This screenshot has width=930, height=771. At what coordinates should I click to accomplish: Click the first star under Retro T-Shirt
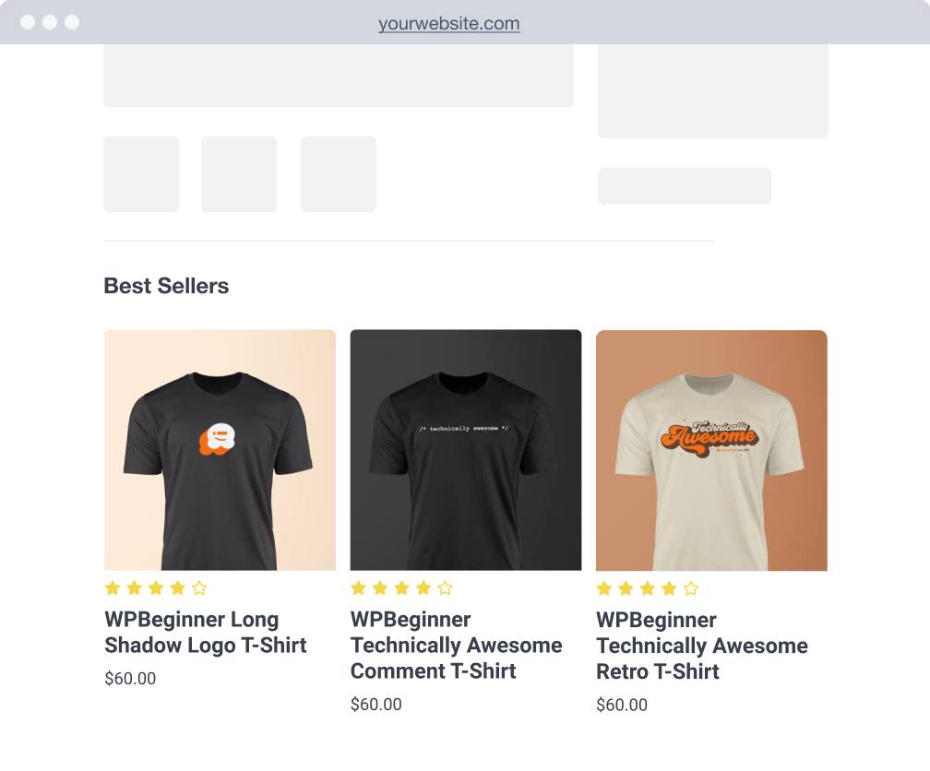pos(604,588)
